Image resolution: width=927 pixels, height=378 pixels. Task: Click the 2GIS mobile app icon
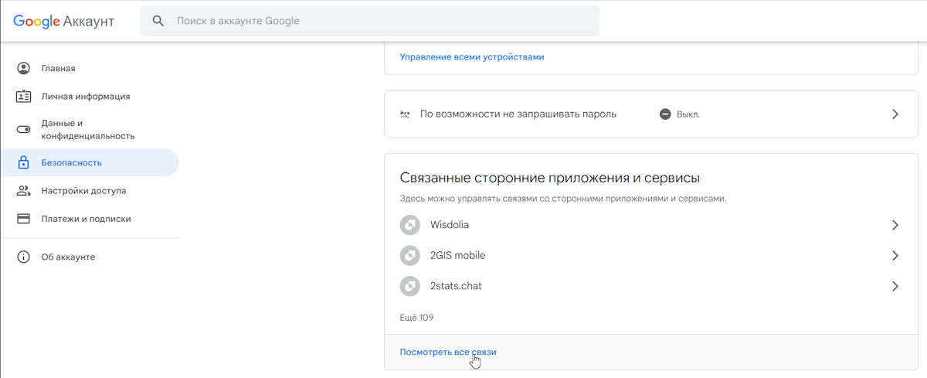409,255
